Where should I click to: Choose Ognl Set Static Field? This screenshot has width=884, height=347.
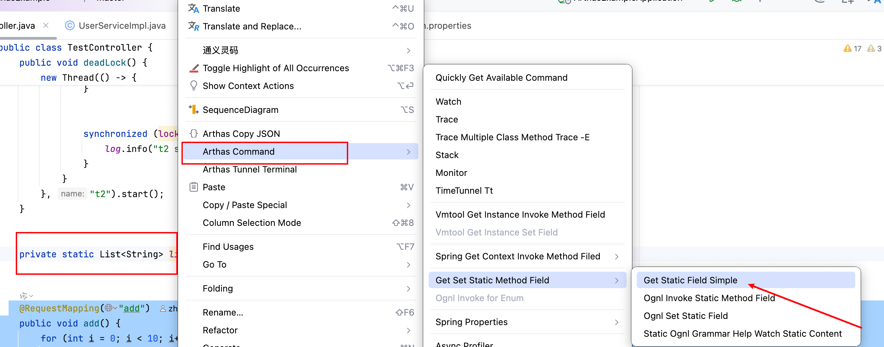685,316
